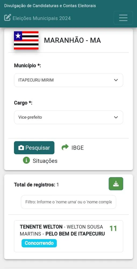Open the IBGE link
Screen dimensions: 137x269
(78, 148)
